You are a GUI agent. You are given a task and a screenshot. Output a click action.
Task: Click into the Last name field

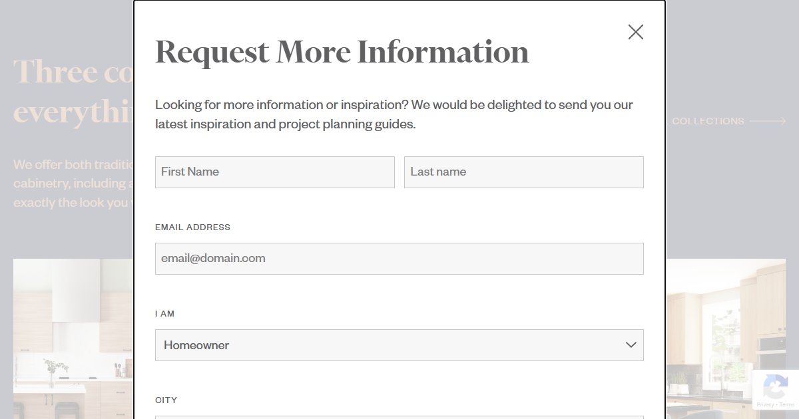tap(523, 172)
